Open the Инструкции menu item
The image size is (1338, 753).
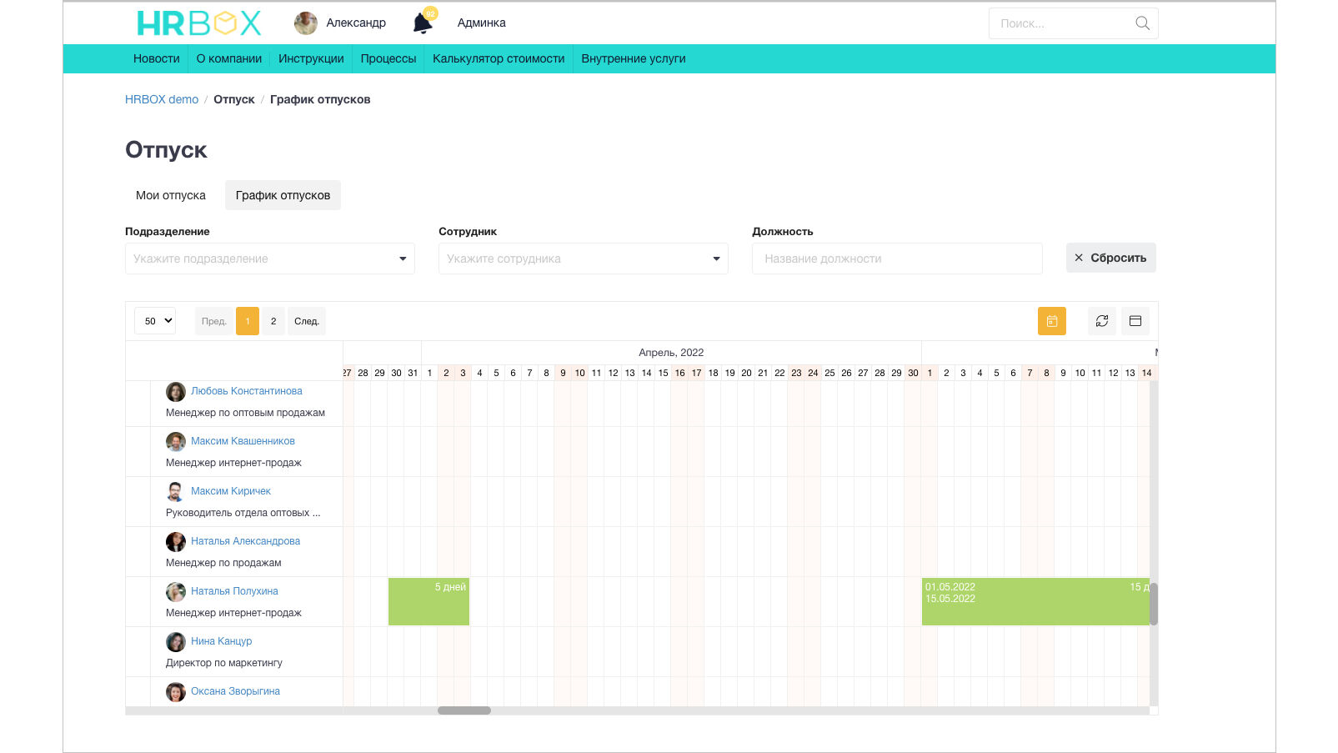[311, 58]
